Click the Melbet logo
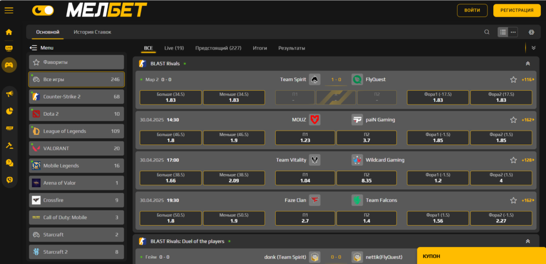The width and height of the screenshot is (546, 264). pos(107,11)
